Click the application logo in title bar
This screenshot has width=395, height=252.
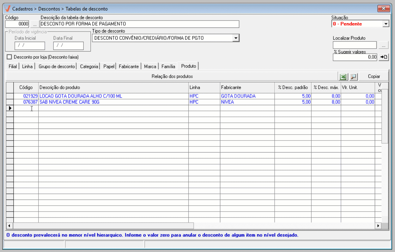[x=8, y=9]
